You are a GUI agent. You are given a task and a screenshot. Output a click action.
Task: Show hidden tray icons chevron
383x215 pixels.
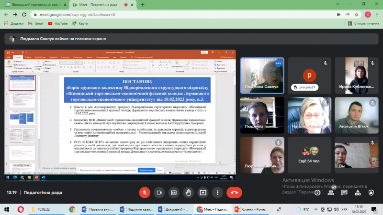click(x=316, y=209)
